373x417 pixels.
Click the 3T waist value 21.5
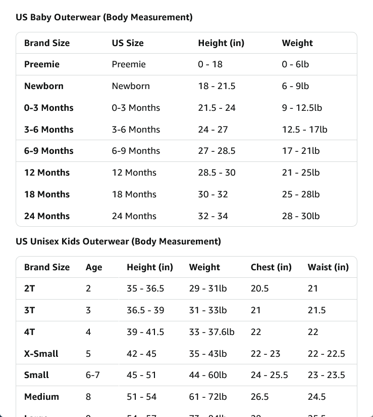pos(316,310)
